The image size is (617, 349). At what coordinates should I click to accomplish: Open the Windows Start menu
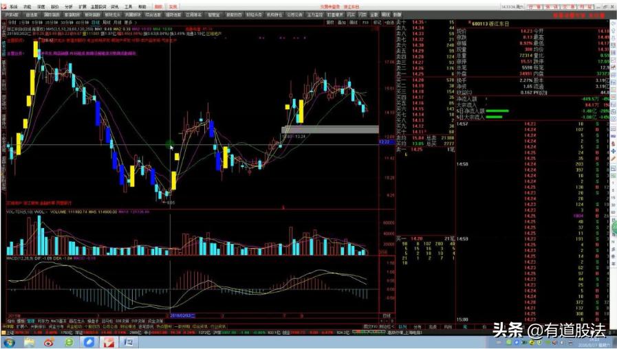9,342
